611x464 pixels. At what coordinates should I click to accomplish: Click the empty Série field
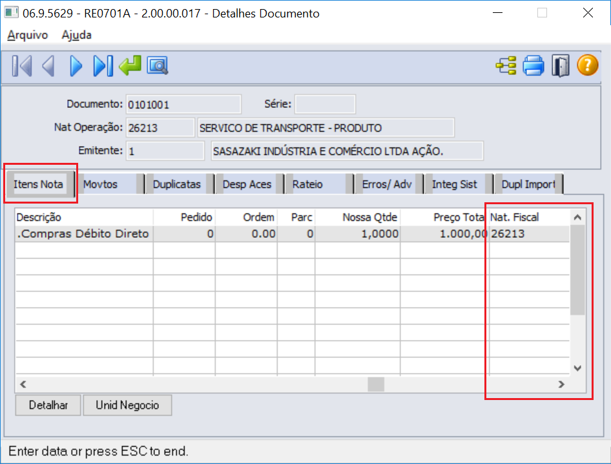(325, 105)
